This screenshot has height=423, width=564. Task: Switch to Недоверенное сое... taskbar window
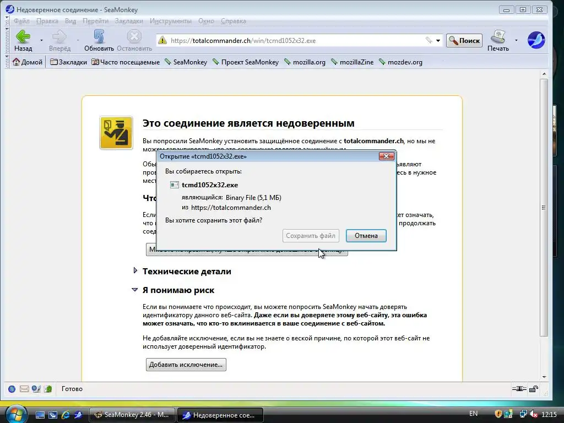pos(220,415)
